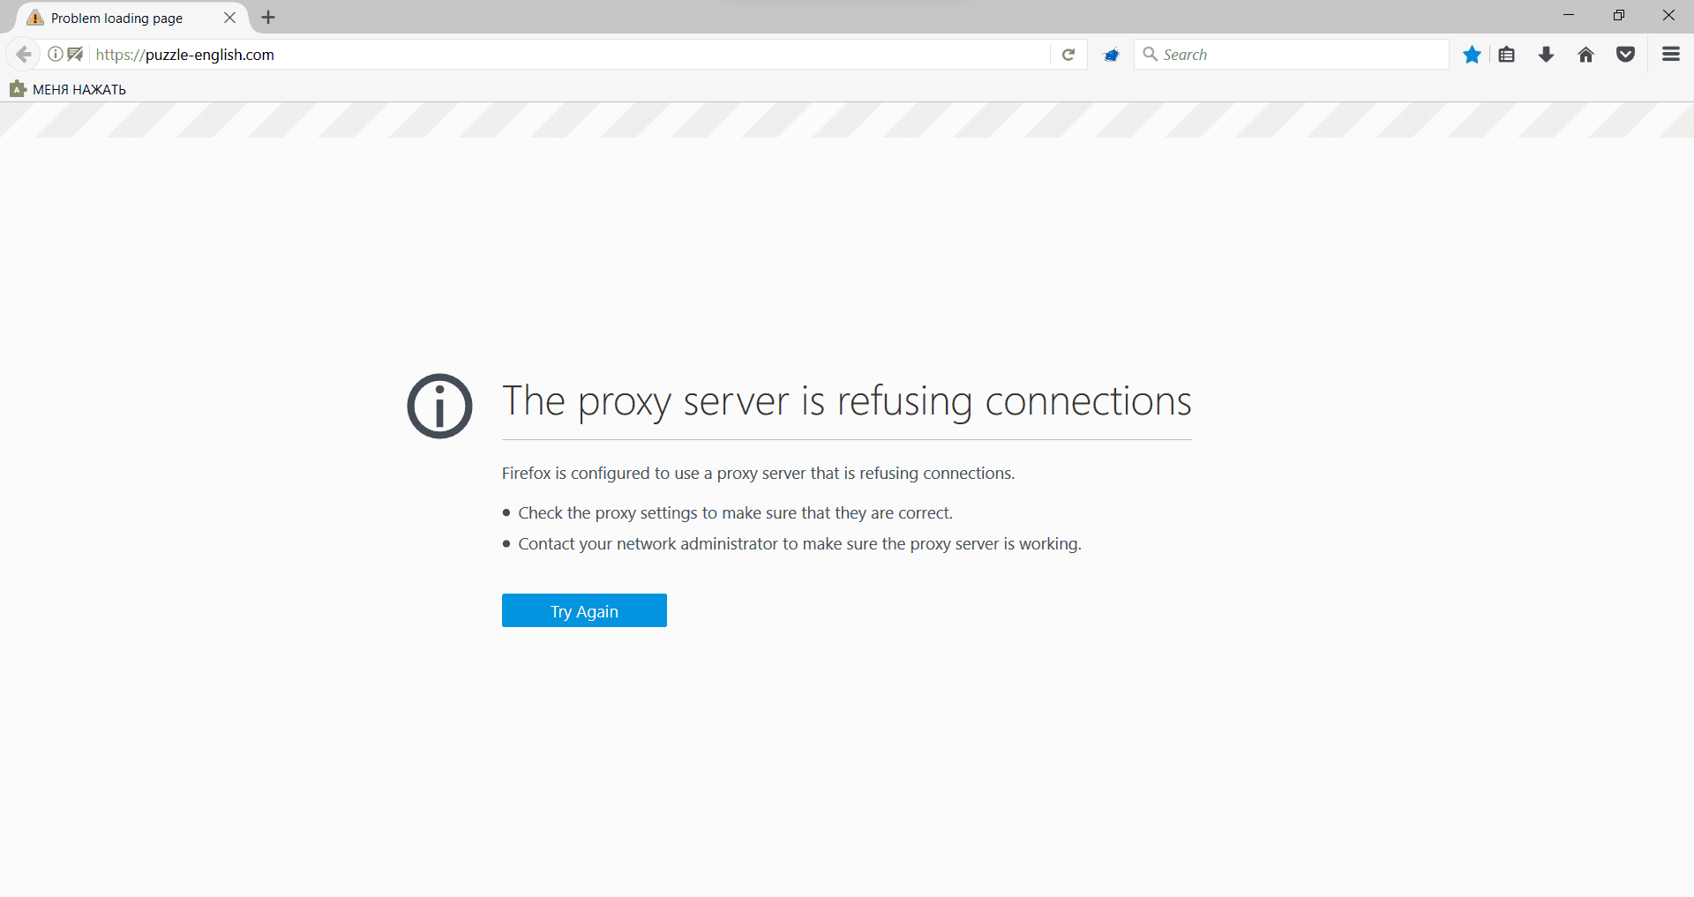Open the hamburger menu
The width and height of the screenshot is (1694, 897).
pos(1670,55)
